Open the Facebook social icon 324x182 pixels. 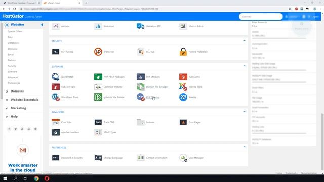click(9, 129)
